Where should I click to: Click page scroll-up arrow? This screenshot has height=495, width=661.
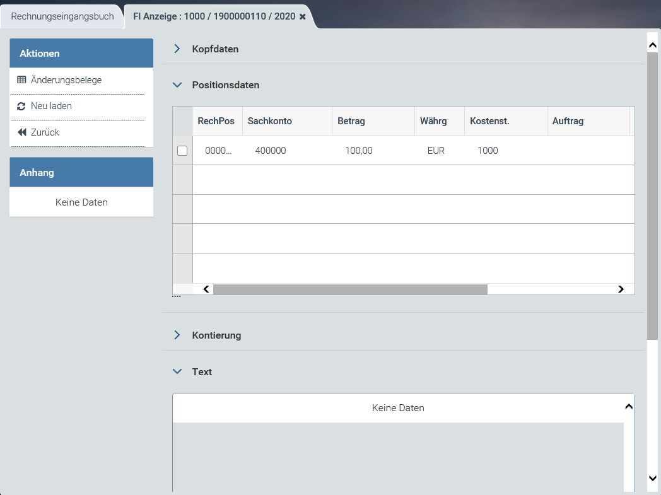point(653,45)
